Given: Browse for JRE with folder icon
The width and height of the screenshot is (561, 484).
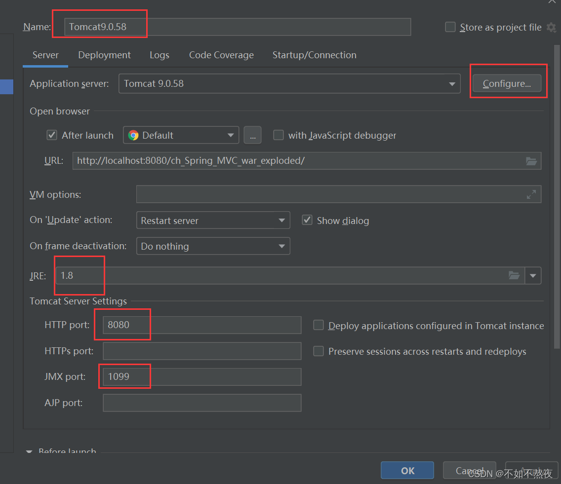Looking at the screenshot, I should pyautogui.click(x=514, y=275).
